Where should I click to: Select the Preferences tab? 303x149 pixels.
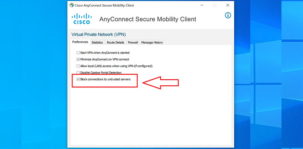coord(80,42)
